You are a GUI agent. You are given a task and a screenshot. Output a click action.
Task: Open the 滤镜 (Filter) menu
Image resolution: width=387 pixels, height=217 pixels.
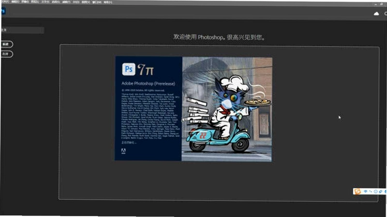click(x=66, y=2)
